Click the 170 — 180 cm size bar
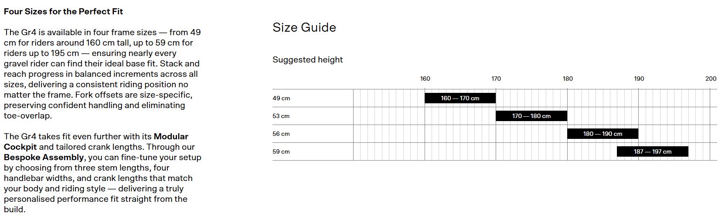 pos(531,116)
